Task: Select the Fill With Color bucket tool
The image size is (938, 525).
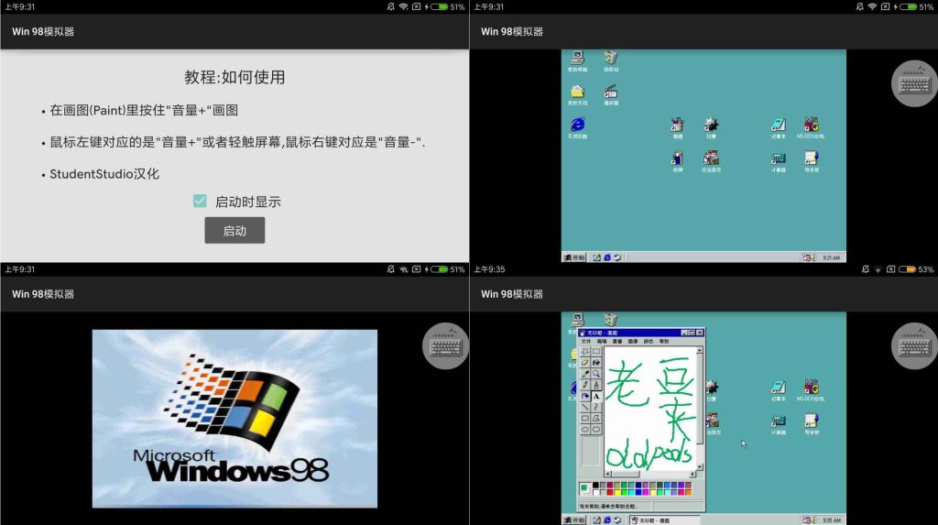Action: 596,363
